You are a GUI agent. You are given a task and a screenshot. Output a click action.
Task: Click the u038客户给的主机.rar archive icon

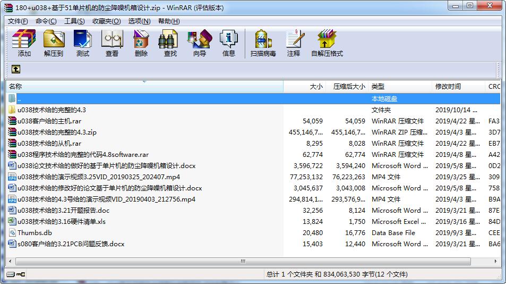point(12,121)
